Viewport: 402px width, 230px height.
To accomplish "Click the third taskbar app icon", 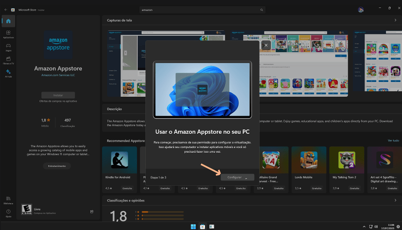I will [212, 226].
